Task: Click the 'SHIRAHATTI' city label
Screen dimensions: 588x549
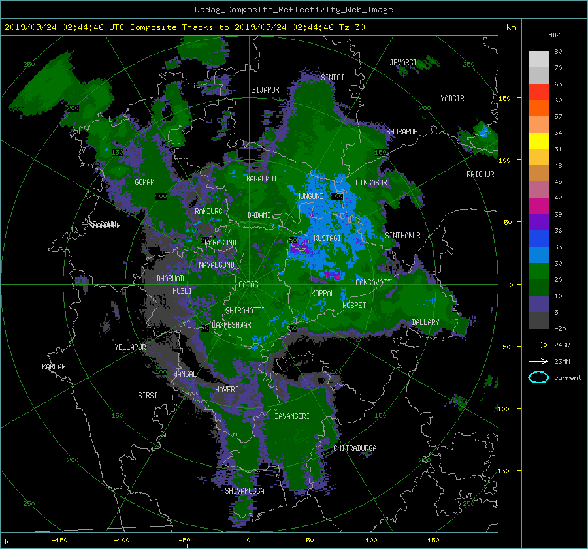Action: (x=245, y=311)
